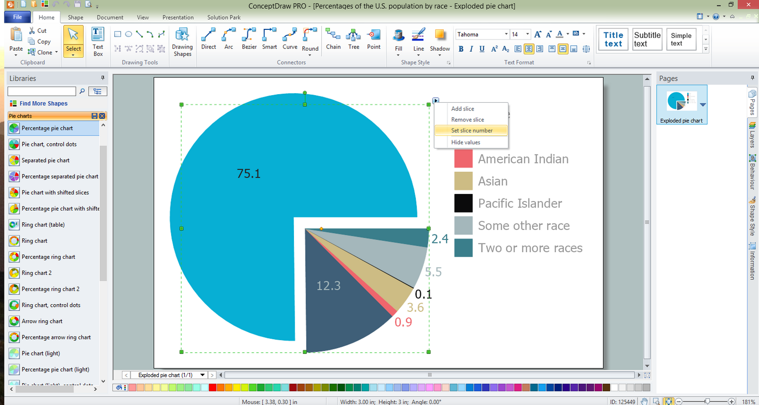Toggle bold text formatting
759x405 pixels.
pyautogui.click(x=461, y=49)
